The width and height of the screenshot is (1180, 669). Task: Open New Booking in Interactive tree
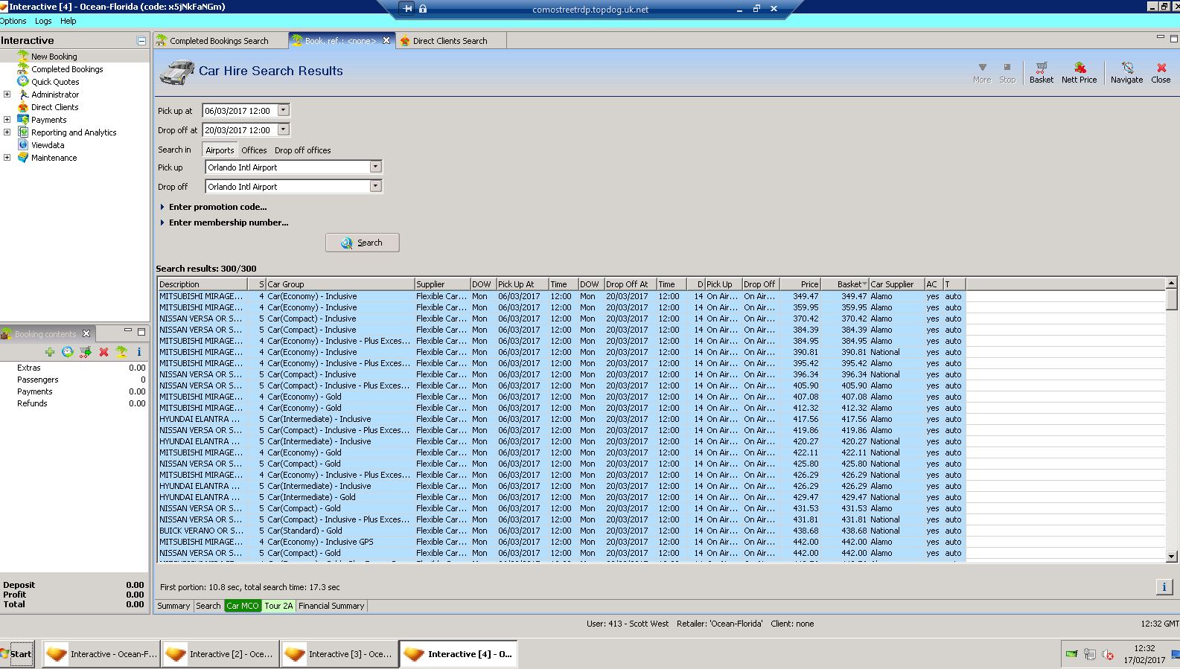(x=54, y=57)
